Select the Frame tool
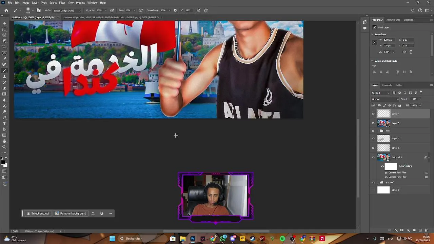This screenshot has width=434, height=244. (4, 53)
